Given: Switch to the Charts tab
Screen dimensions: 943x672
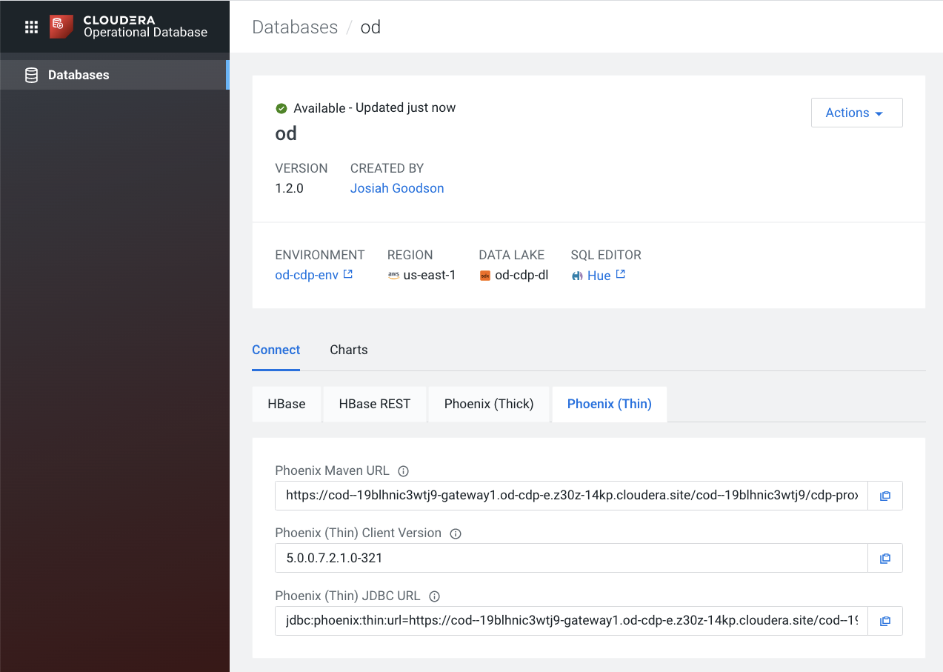Looking at the screenshot, I should (x=348, y=350).
